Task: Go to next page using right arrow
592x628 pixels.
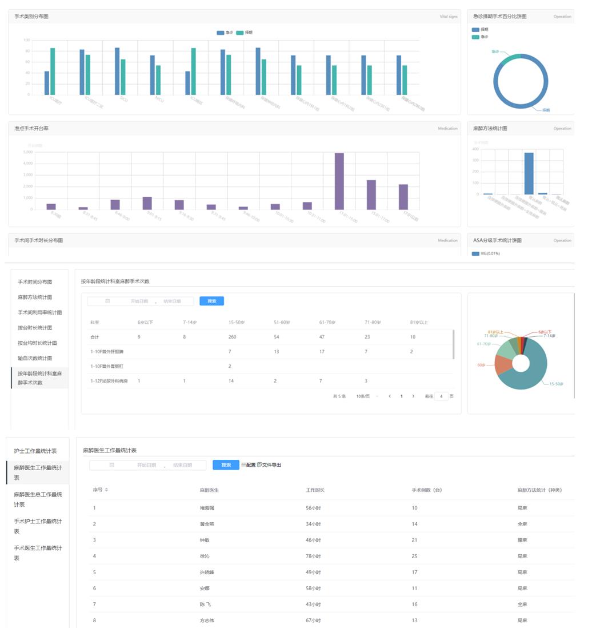Action: tap(413, 396)
